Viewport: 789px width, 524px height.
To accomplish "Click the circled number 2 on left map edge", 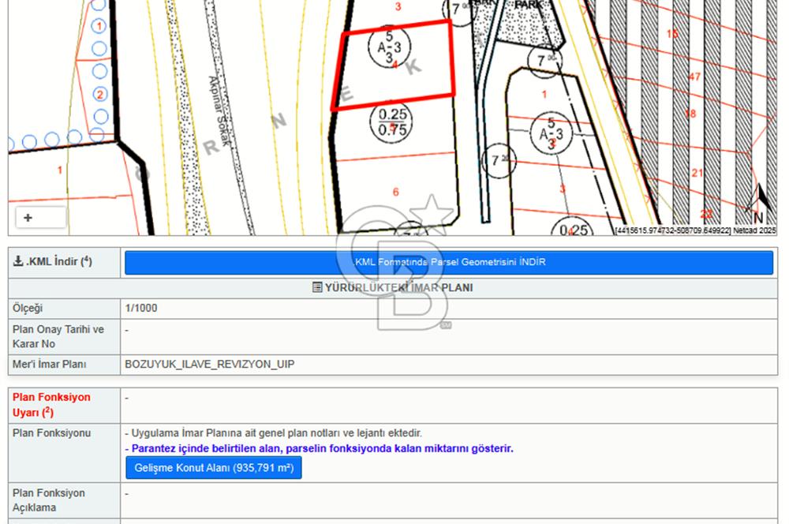I will (x=99, y=95).
